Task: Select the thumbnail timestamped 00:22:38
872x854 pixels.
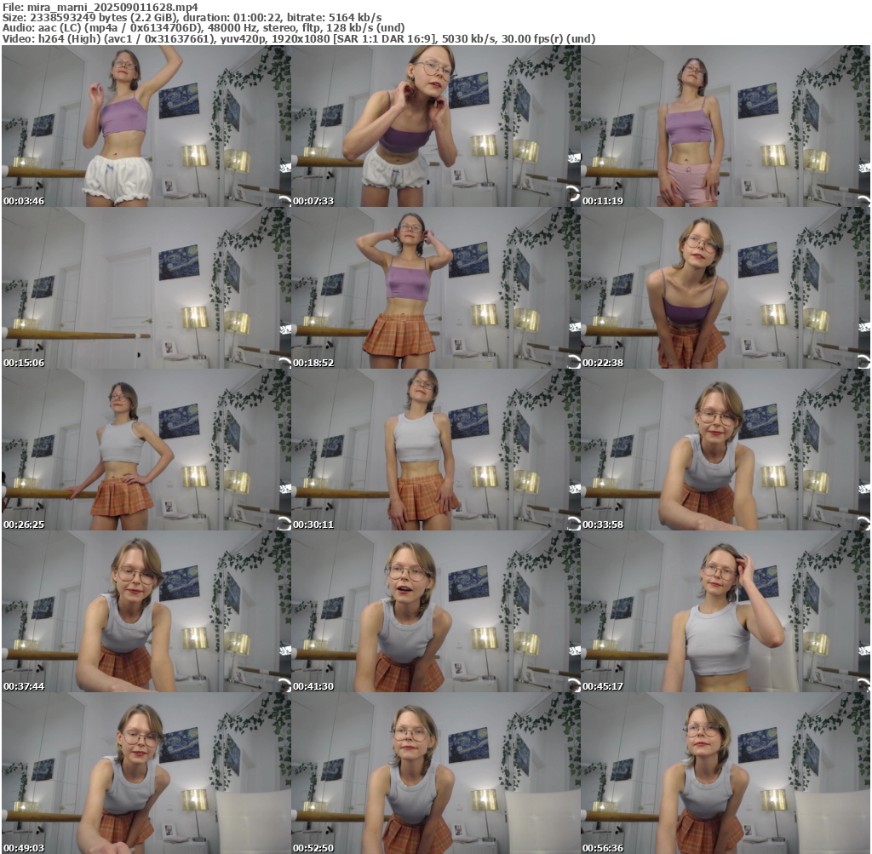Action: click(x=726, y=288)
